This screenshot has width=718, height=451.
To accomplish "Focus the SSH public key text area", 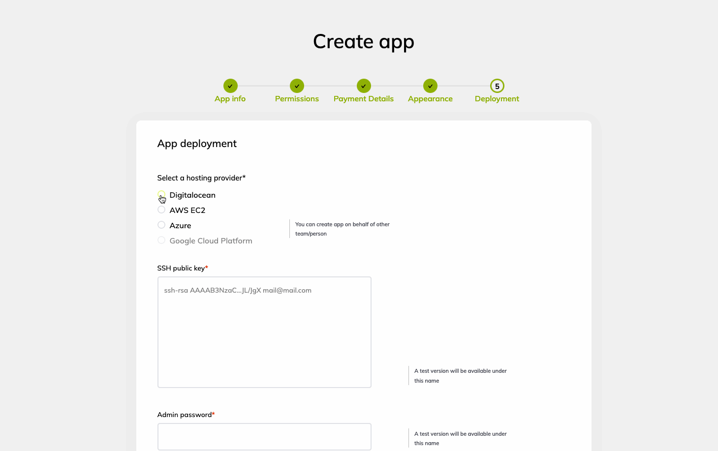I will tap(264, 332).
